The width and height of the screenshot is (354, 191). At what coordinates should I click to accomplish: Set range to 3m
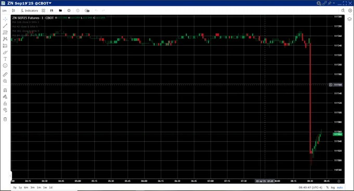click(x=32, y=187)
